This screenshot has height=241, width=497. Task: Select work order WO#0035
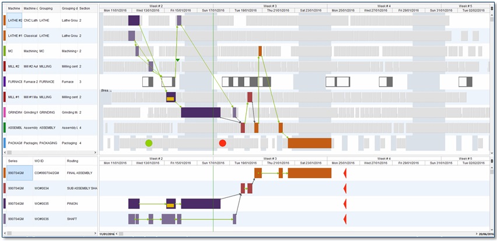coord(49,203)
